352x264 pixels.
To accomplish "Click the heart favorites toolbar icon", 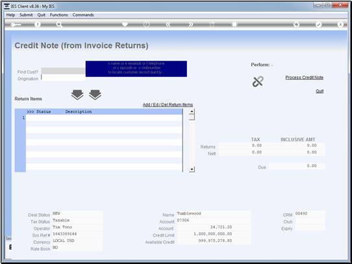I will (x=125, y=24).
